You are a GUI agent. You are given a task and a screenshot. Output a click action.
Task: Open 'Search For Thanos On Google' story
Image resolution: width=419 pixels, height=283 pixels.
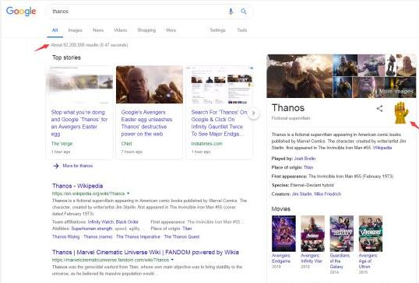coord(219,123)
